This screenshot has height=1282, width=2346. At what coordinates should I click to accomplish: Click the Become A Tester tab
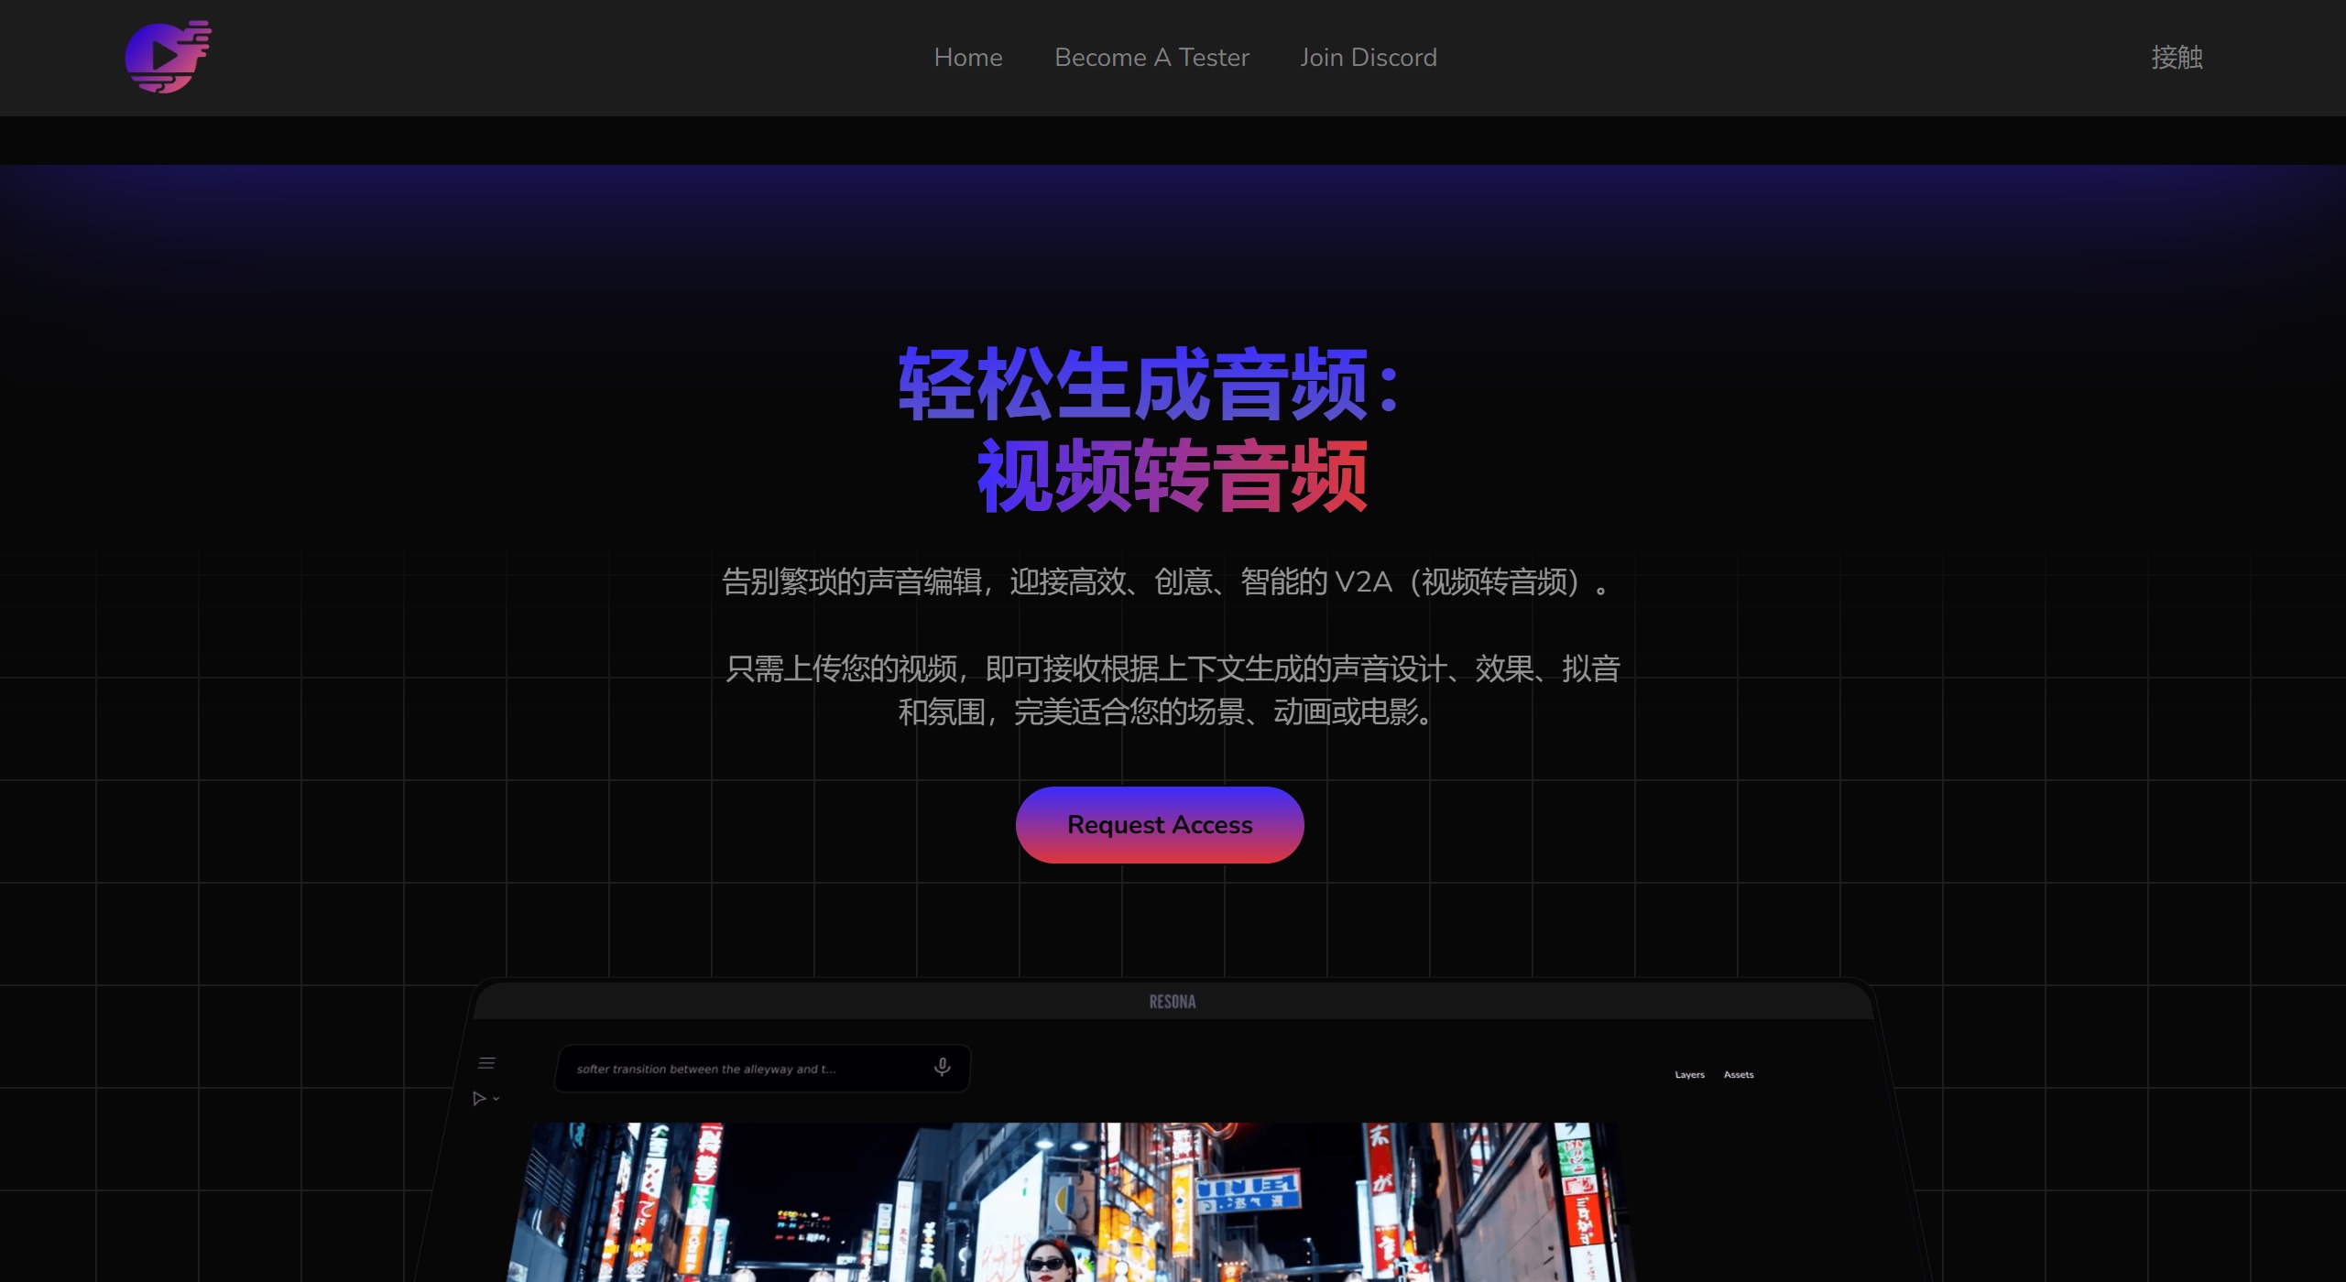(1152, 59)
